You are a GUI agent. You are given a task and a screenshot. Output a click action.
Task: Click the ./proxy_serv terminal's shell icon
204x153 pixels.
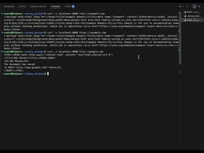[185, 16]
